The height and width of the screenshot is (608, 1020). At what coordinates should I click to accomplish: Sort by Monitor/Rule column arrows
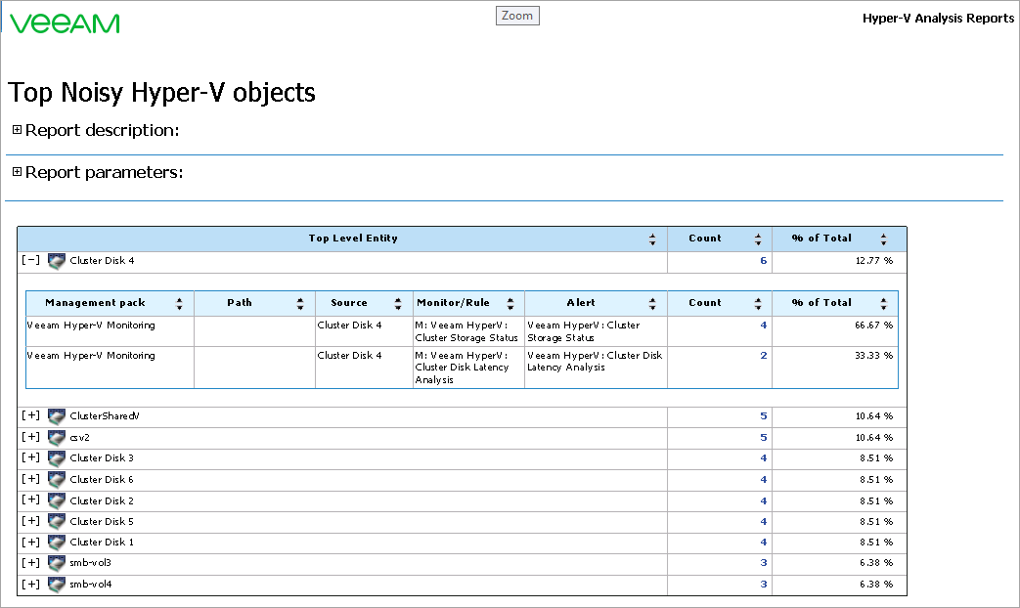click(x=510, y=304)
